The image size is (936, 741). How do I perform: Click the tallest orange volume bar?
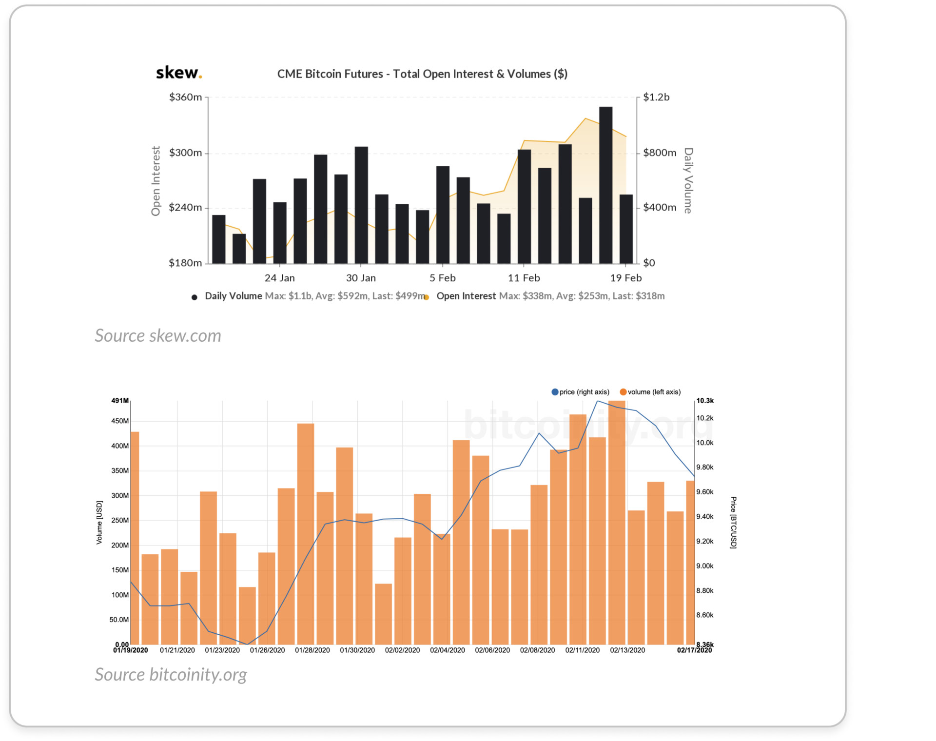617,523
